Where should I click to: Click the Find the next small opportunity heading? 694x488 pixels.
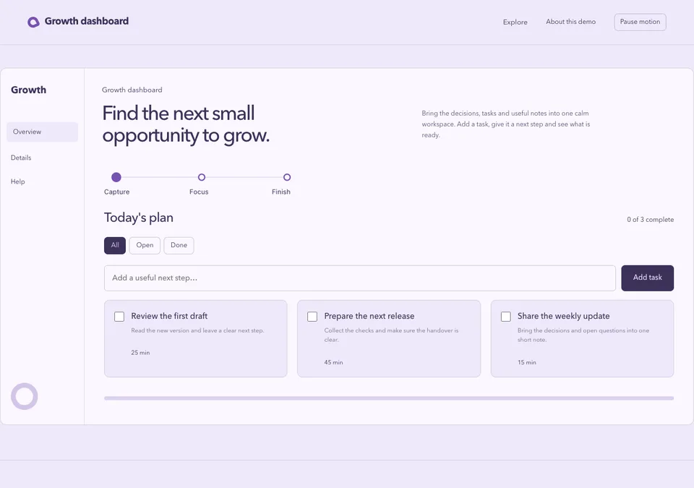pos(186,124)
